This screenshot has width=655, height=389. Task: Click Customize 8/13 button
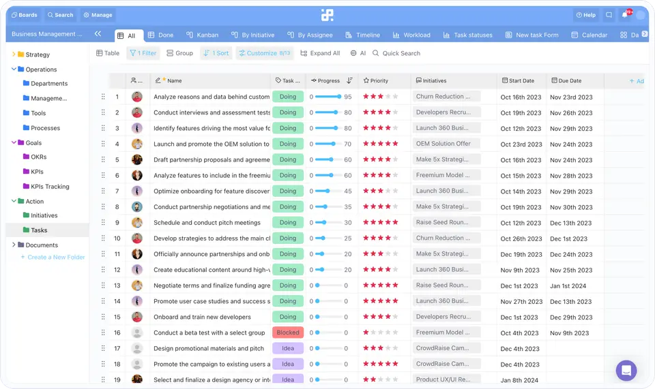point(265,53)
